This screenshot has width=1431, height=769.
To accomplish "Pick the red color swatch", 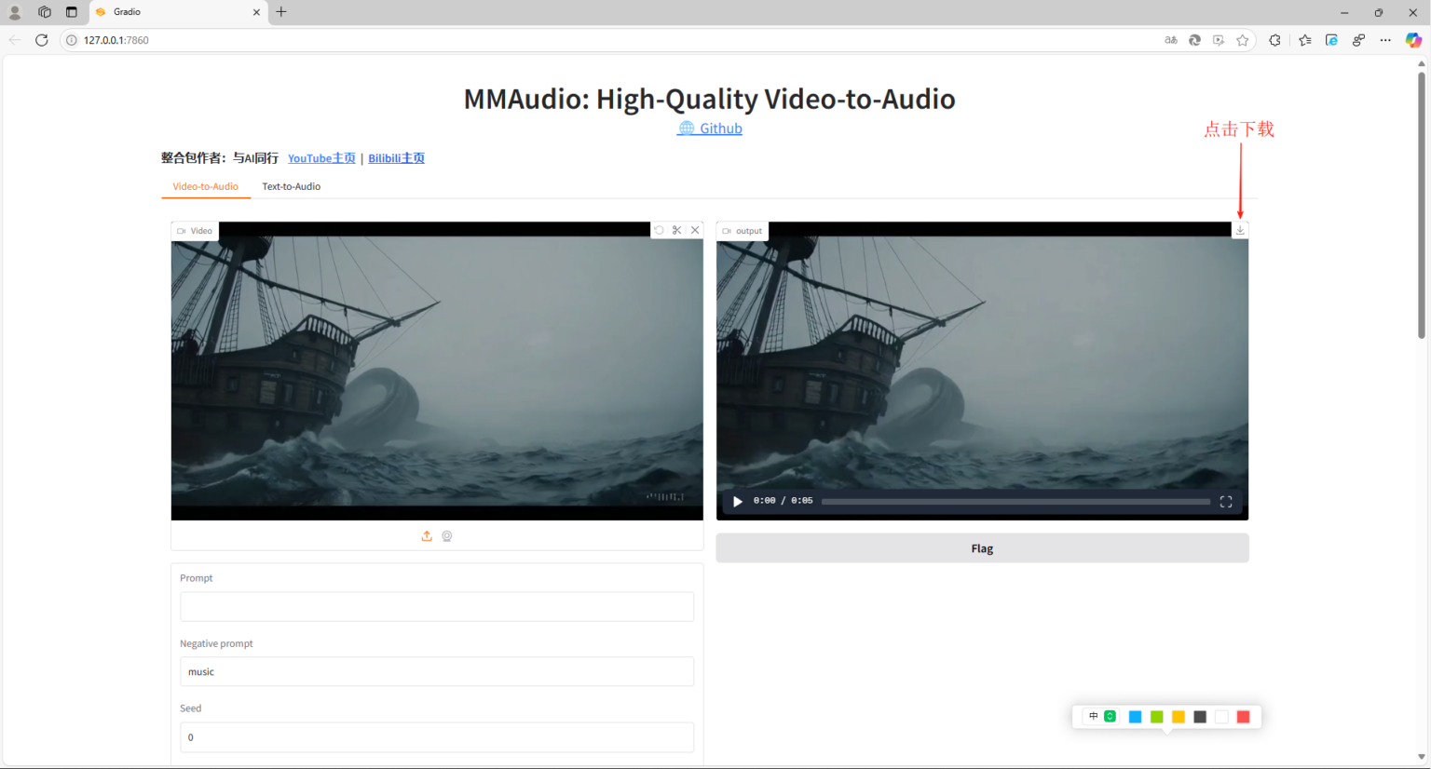I will click(x=1243, y=717).
